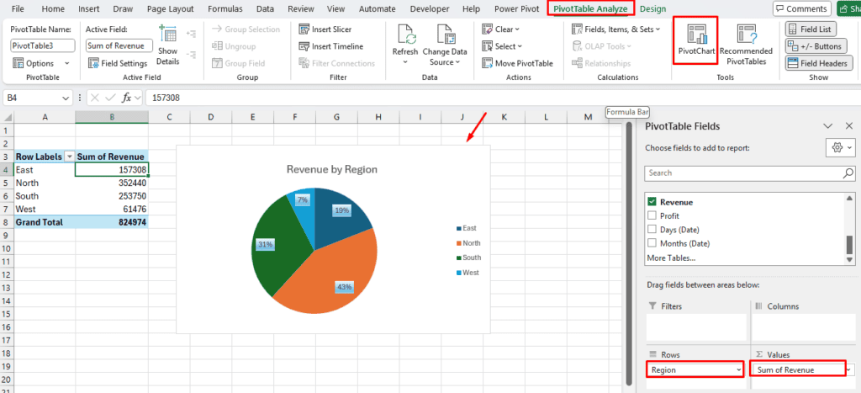Image resolution: width=861 pixels, height=393 pixels.
Task: Open Comments pane
Action: [801, 8]
